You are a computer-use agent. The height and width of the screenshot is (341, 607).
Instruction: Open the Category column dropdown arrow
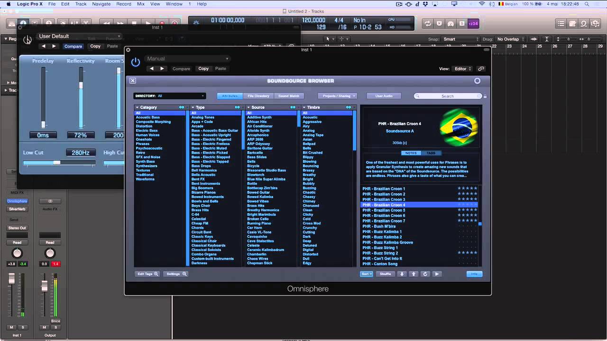coord(137,108)
